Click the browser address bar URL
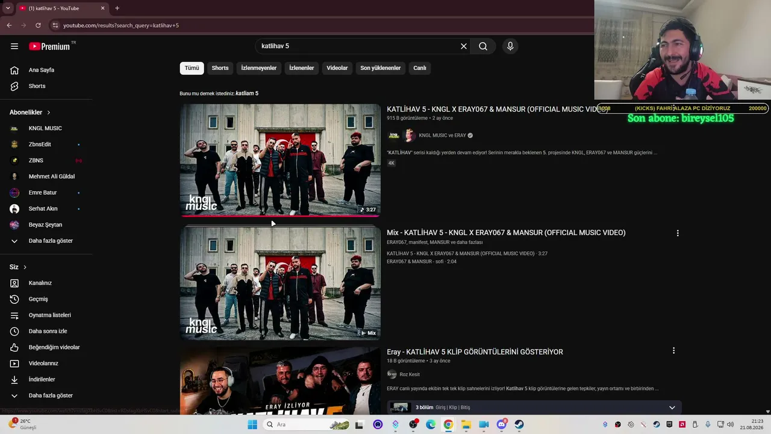This screenshot has width=771, height=434. coord(121,25)
